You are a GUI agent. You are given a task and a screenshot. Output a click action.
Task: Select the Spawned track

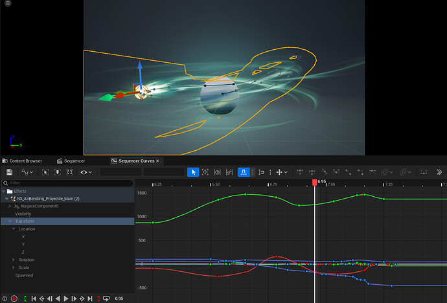[x=24, y=275]
